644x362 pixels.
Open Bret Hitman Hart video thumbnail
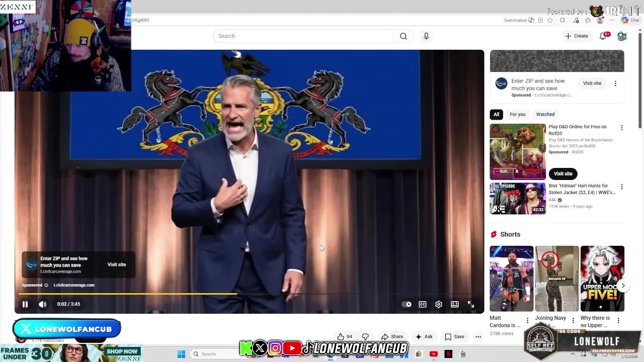point(518,199)
